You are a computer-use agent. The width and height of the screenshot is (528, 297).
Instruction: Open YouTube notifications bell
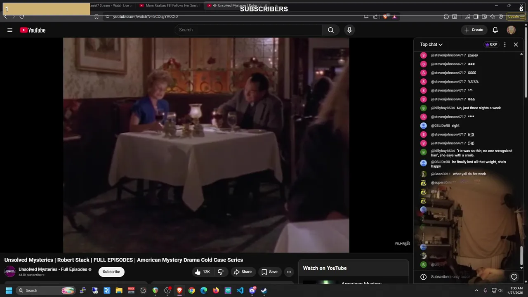pos(495,30)
